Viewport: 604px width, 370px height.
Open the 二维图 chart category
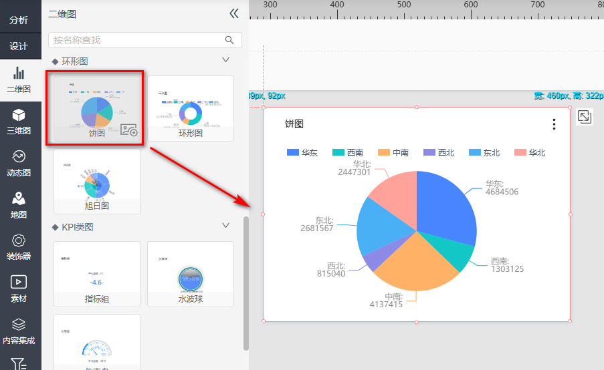click(x=19, y=80)
